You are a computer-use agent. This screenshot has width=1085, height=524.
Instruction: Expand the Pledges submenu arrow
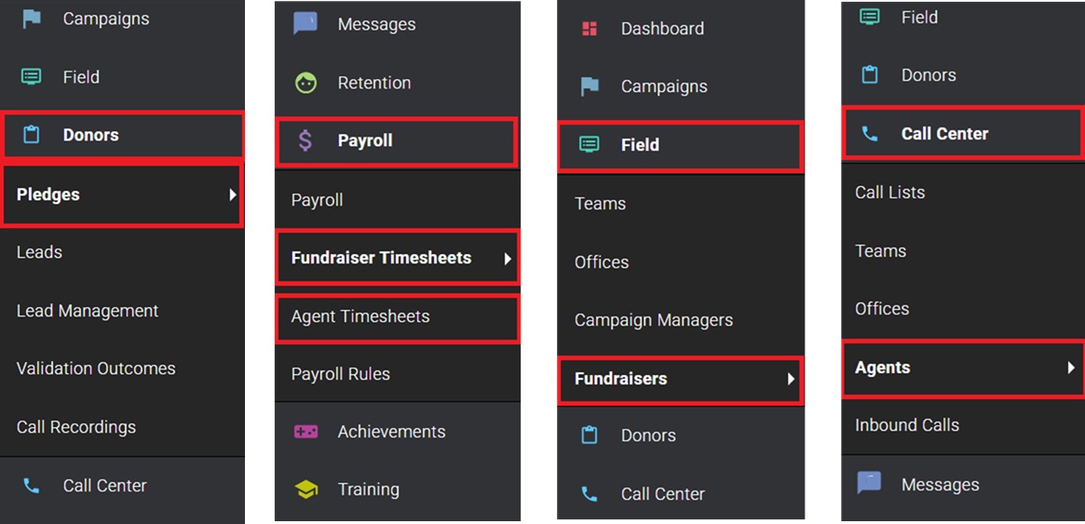click(233, 195)
